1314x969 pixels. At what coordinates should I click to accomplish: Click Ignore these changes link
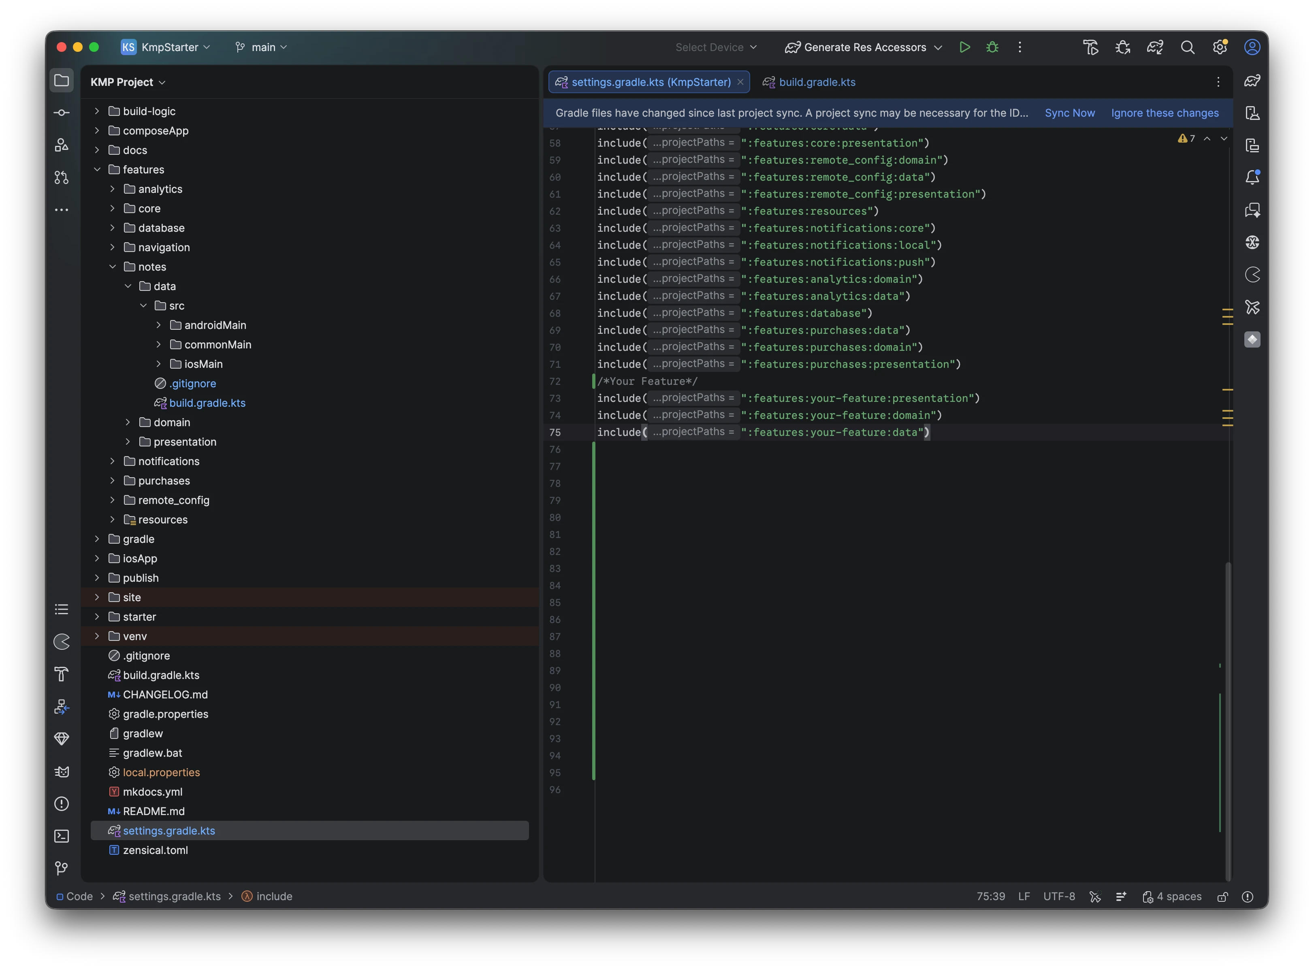(x=1165, y=113)
